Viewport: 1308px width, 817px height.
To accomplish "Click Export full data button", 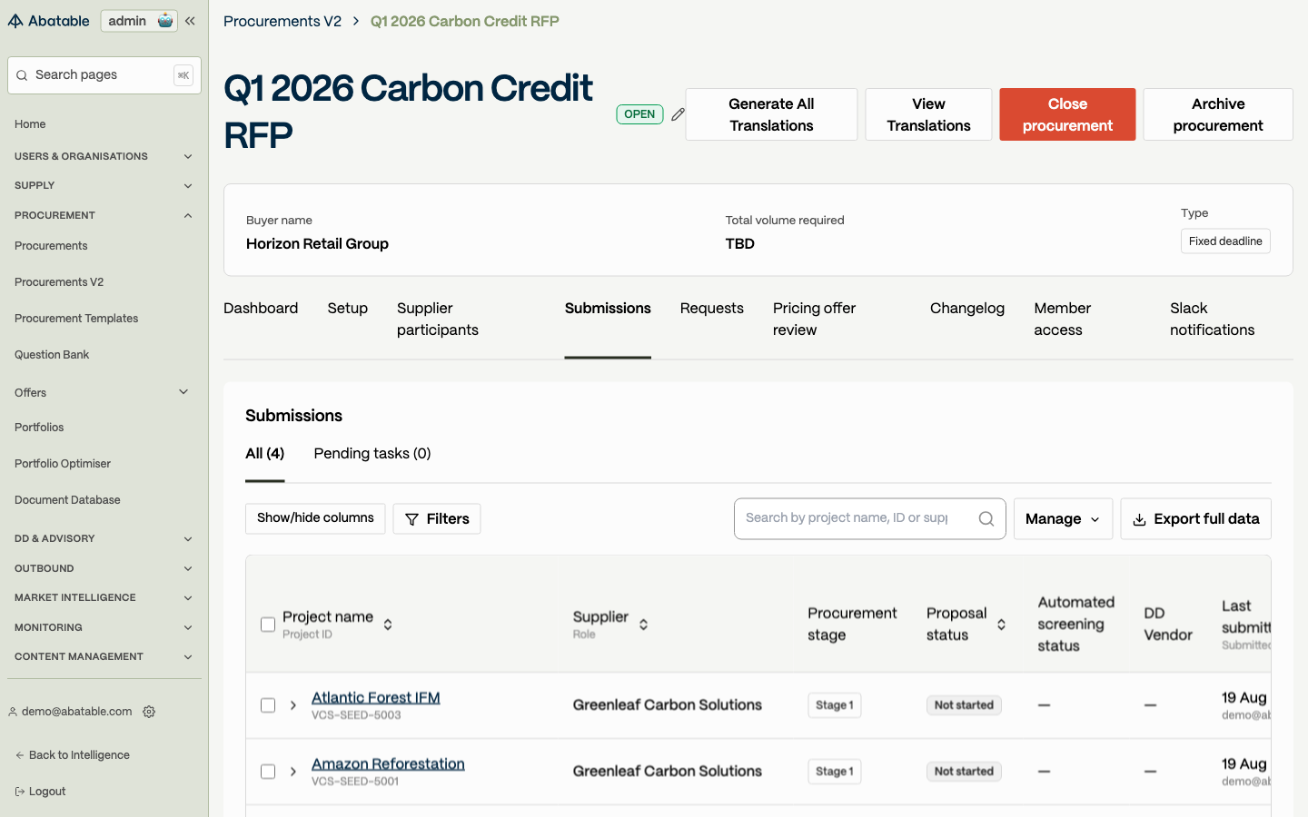I will click(1195, 519).
